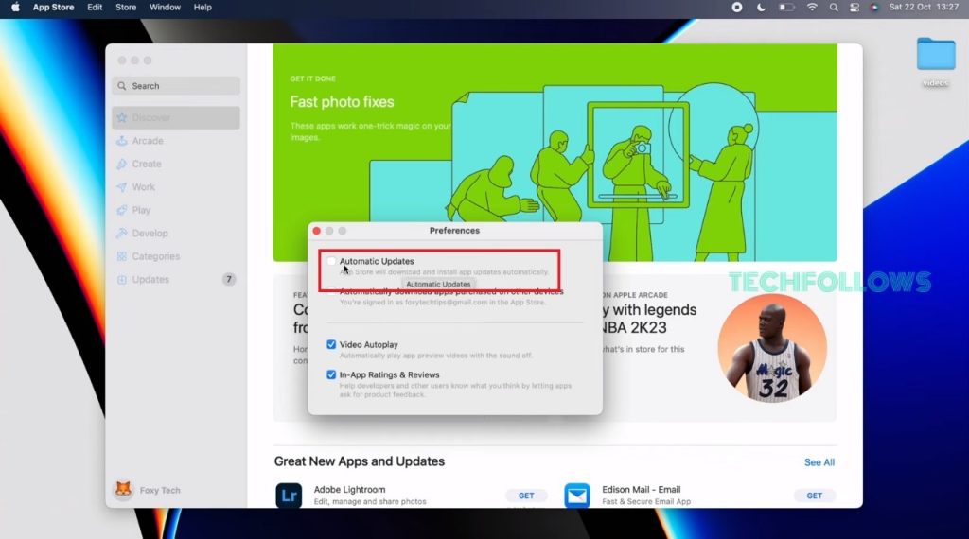Select Develop in the sidebar
The width and height of the screenshot is (969, 539).
tap(176, 234)
